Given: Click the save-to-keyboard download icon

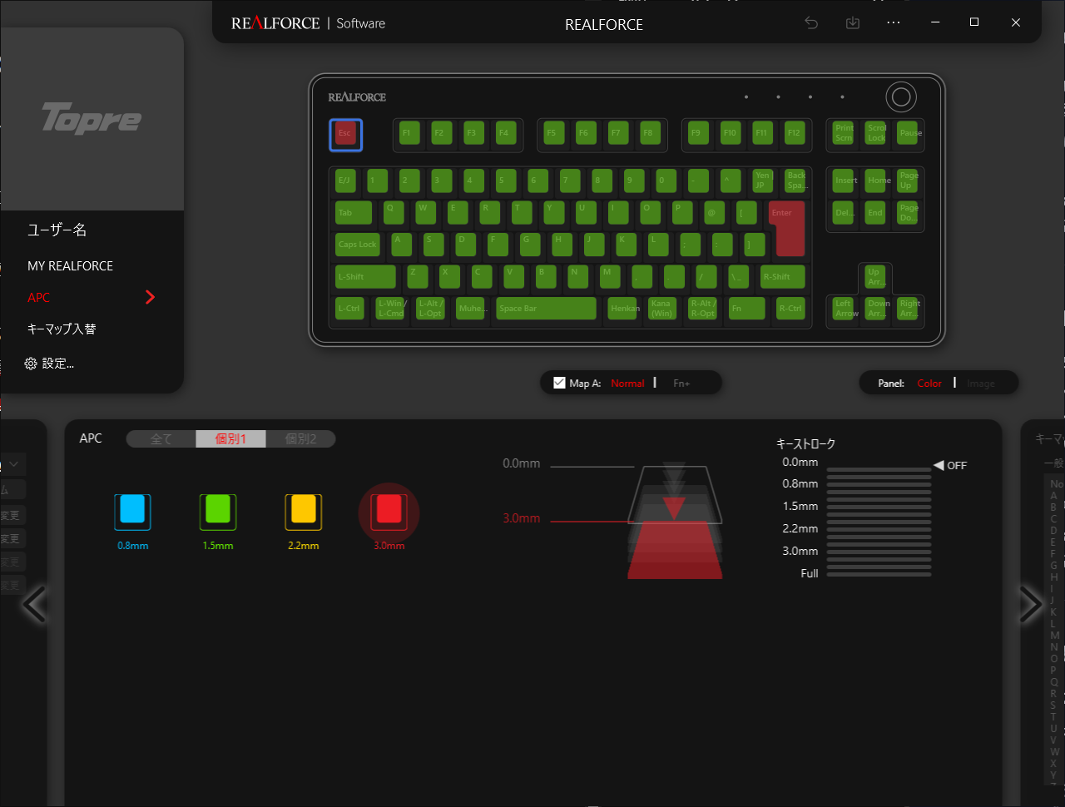Looking at the screenshot, I should (853, 23).
